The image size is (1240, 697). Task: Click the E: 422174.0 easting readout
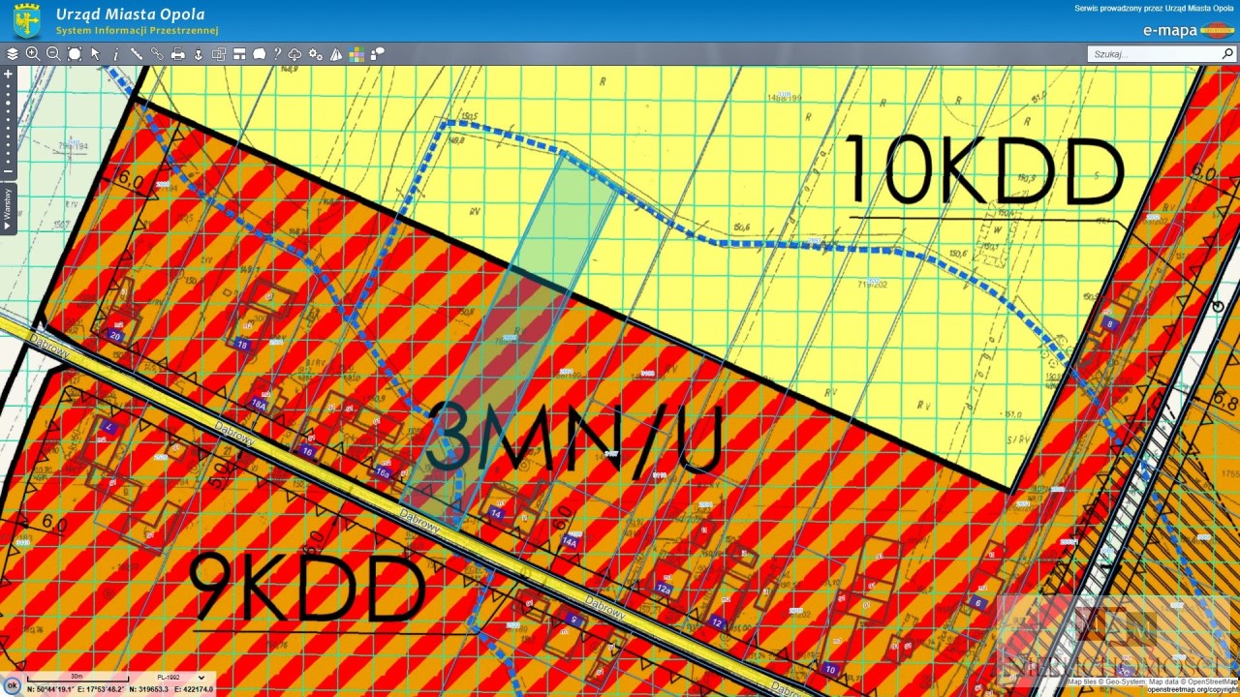click(193, 689)
